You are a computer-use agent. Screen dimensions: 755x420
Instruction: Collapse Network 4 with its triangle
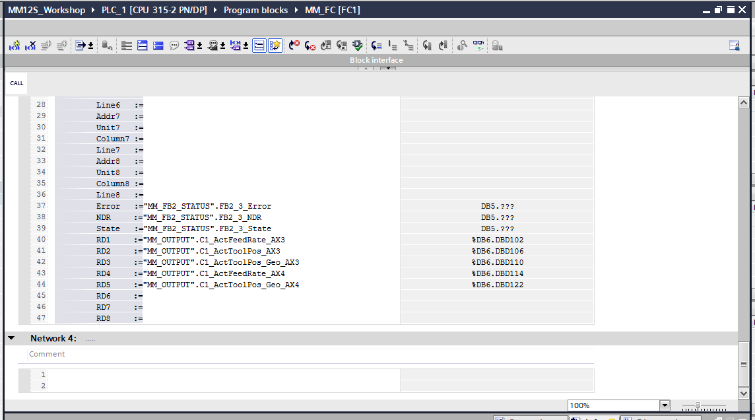pyautogui.click(x=12, y=338)
